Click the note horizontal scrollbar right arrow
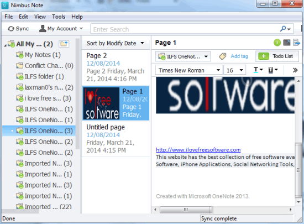The height and width of the screenshot is (224, 304). 290,210
